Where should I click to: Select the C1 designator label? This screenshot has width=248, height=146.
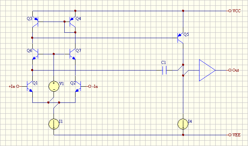[x=164, y=62]
